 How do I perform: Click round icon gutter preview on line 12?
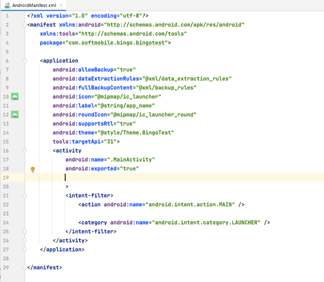pos(15,114)
